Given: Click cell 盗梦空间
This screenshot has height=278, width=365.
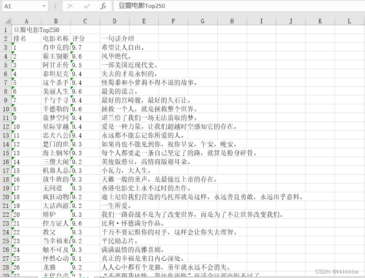Looking at the screenshot, I should click(56, 117).
